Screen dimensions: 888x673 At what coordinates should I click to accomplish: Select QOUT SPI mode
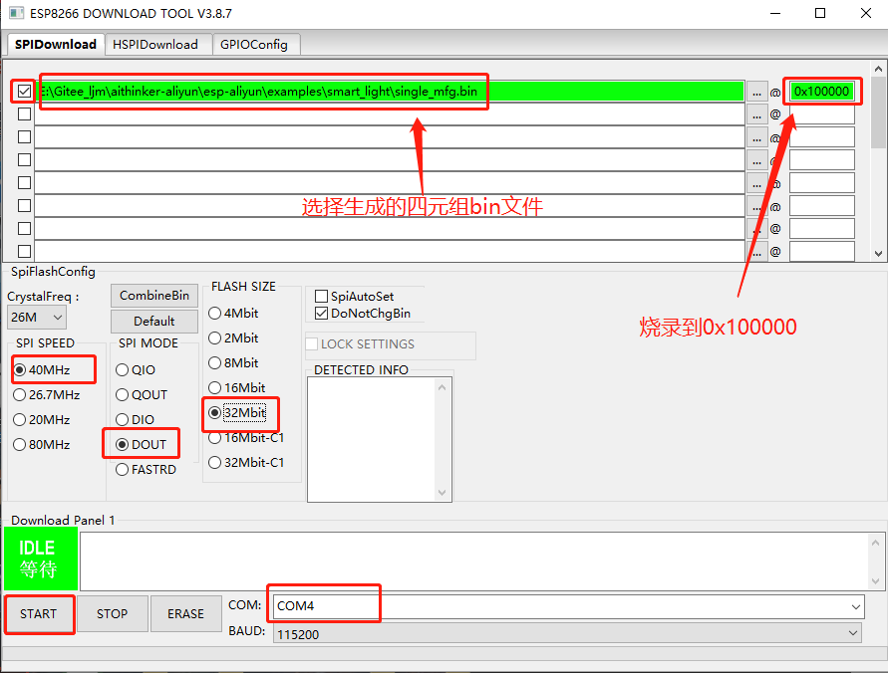pos(142,395)
